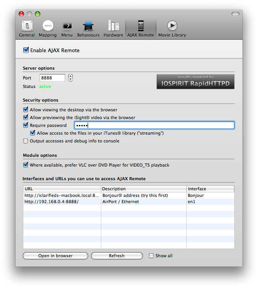Viewport: 258px width, 288px height.
Task: Click the Open in browser button
Action: click(x=55, y=256)
